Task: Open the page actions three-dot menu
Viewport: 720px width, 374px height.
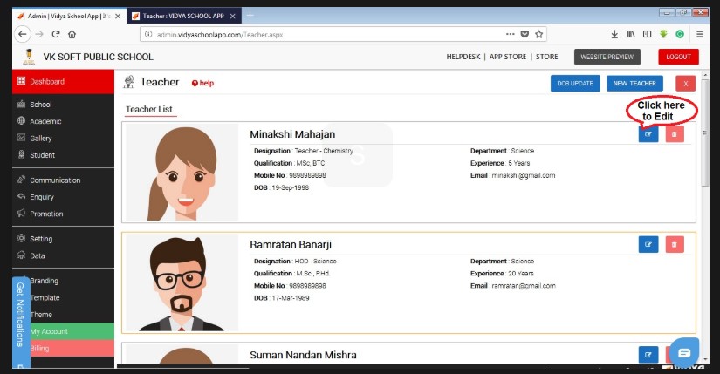Action: [x=511, y=34]
